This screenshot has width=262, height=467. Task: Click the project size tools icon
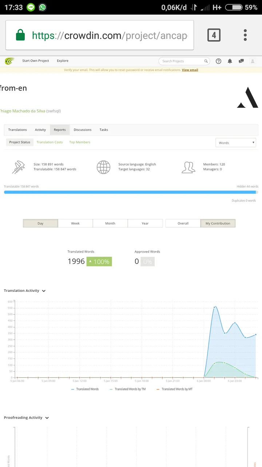pyautogui.click(x=18, y=167)
